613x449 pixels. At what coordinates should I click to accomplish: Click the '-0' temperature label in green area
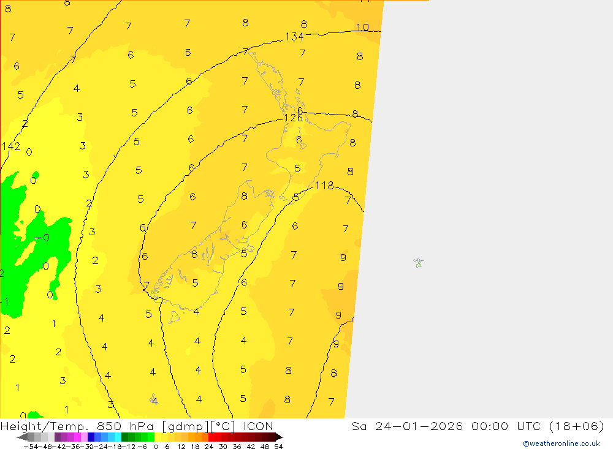42,238
